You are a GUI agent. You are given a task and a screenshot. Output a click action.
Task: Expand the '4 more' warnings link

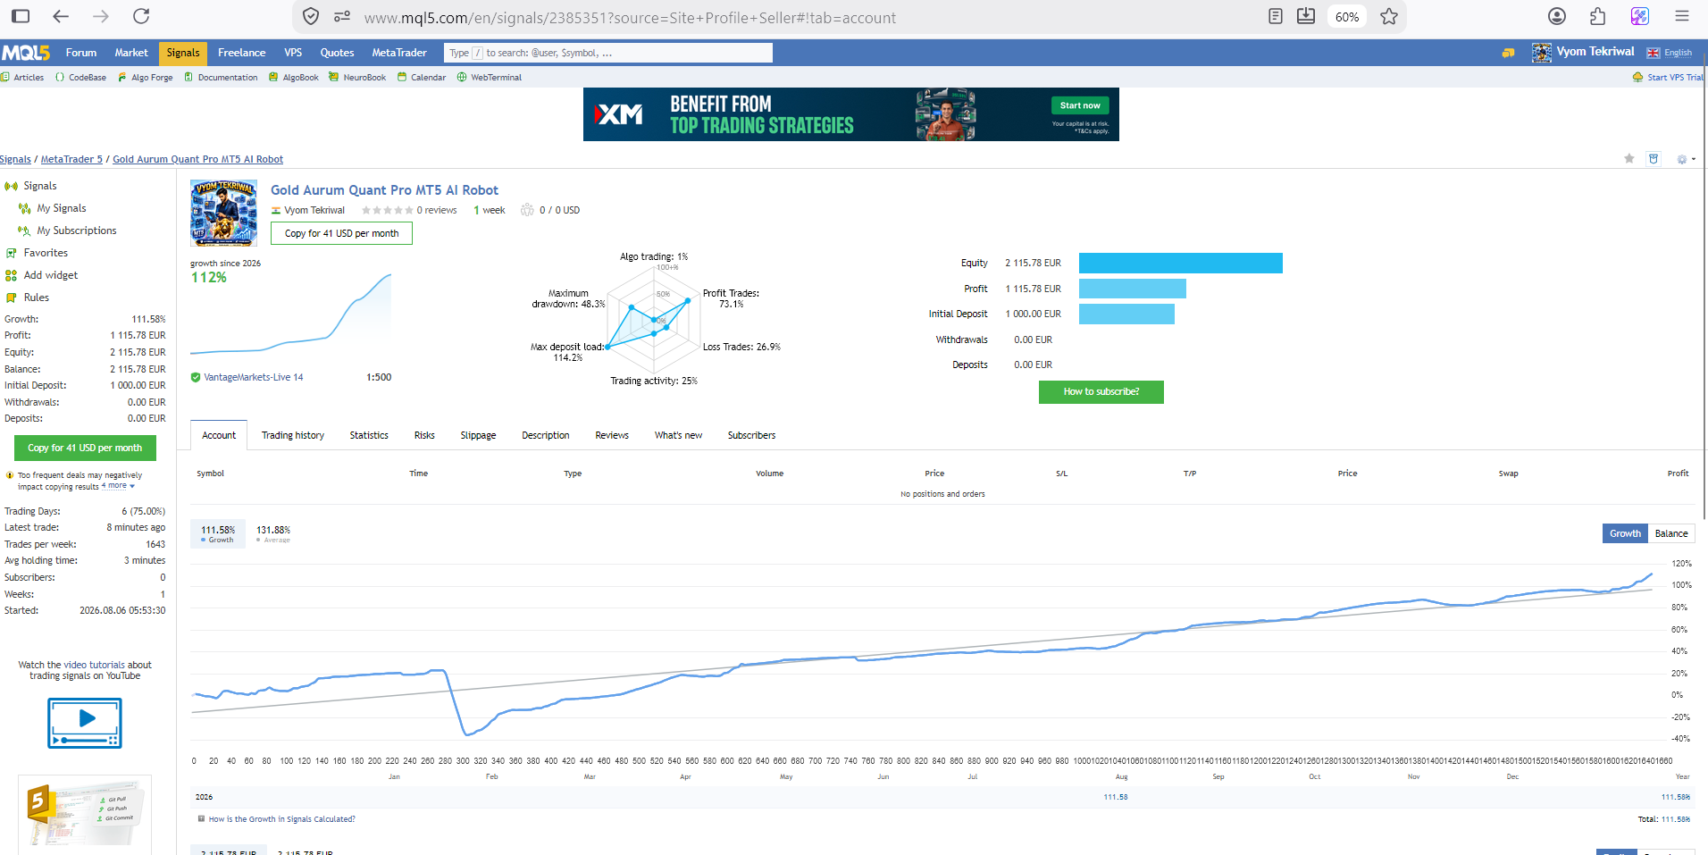pyautogui.click(x=118, y=486)
